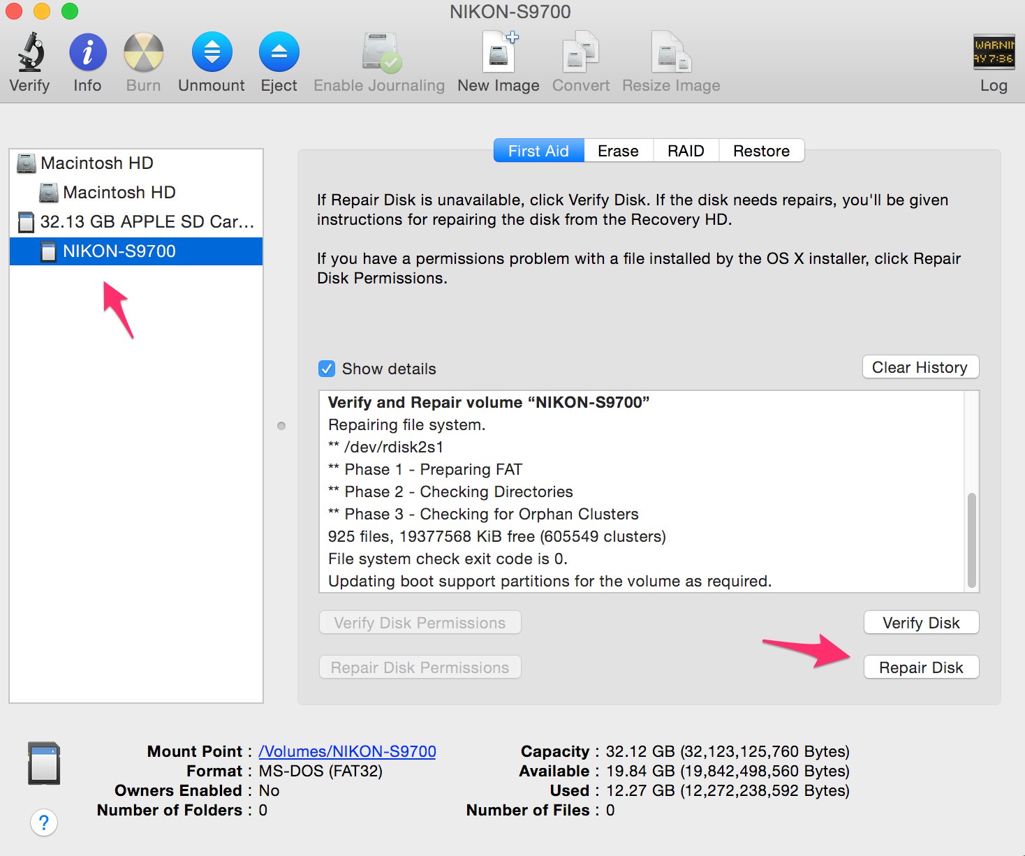
Task: Eject the disk using toolbar icon
Action: (x=279, y=52)
